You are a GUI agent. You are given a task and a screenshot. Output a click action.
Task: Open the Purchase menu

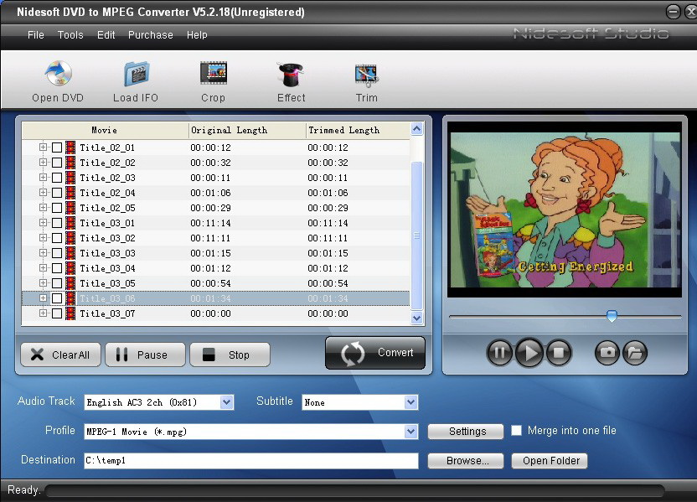[x=150, y=35]
